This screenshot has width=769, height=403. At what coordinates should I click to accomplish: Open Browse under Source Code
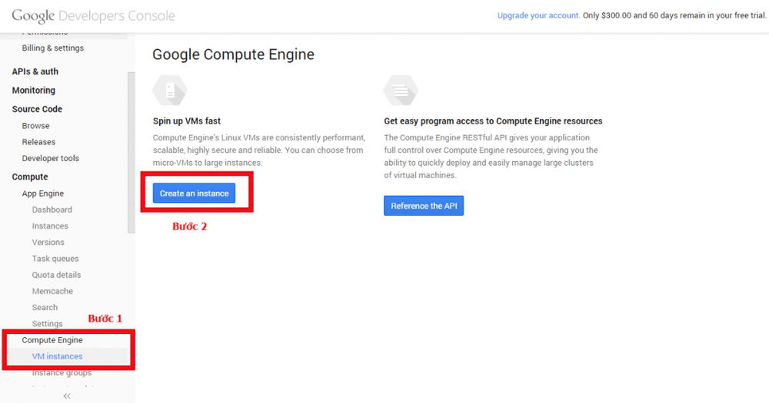click(x=36, y=126)
